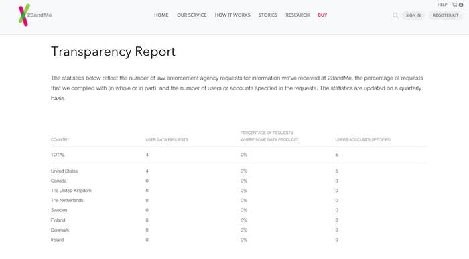Click the SIGN IN button
This screenshot has height=259, width=469.
pyautogui.click(x=413, y=15)
